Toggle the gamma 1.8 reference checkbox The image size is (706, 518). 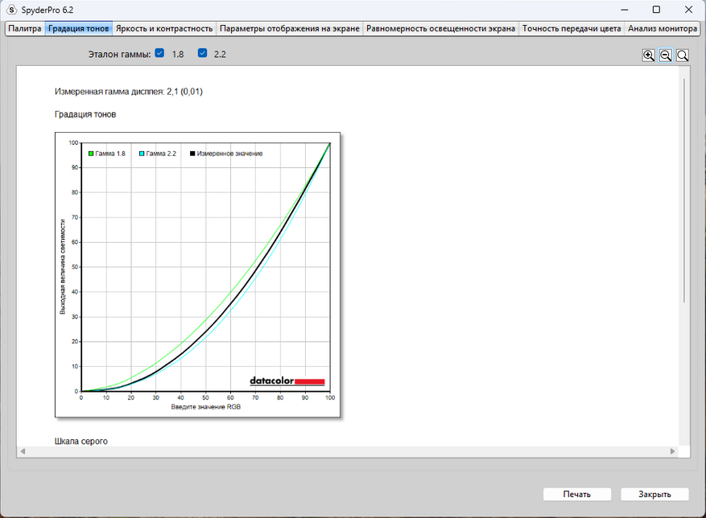coord(160,54)
